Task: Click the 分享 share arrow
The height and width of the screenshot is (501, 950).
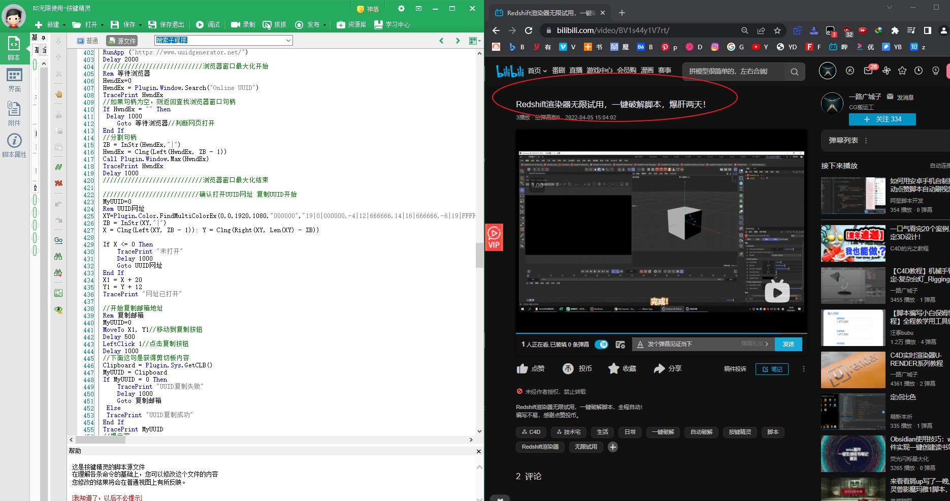Action: pos(659,368)
